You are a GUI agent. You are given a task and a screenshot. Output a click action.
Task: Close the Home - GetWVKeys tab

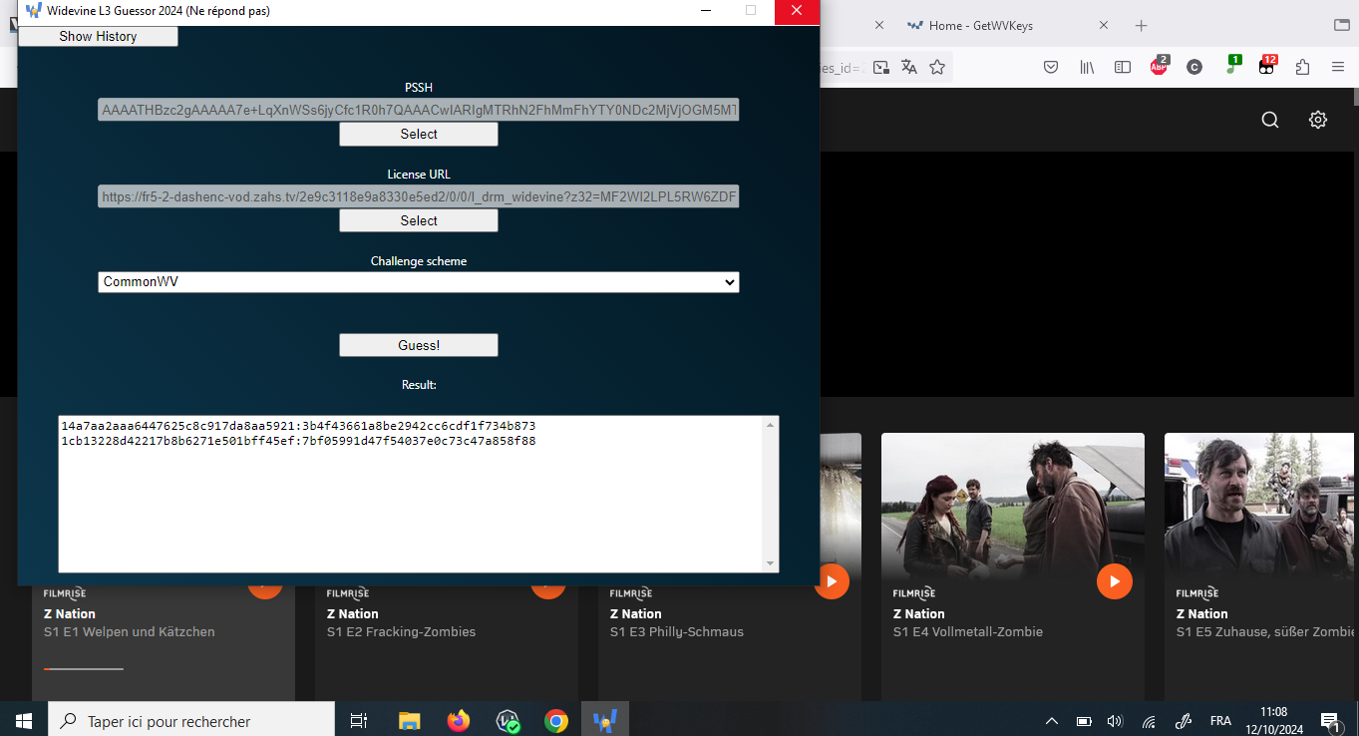coord(1104,25)
